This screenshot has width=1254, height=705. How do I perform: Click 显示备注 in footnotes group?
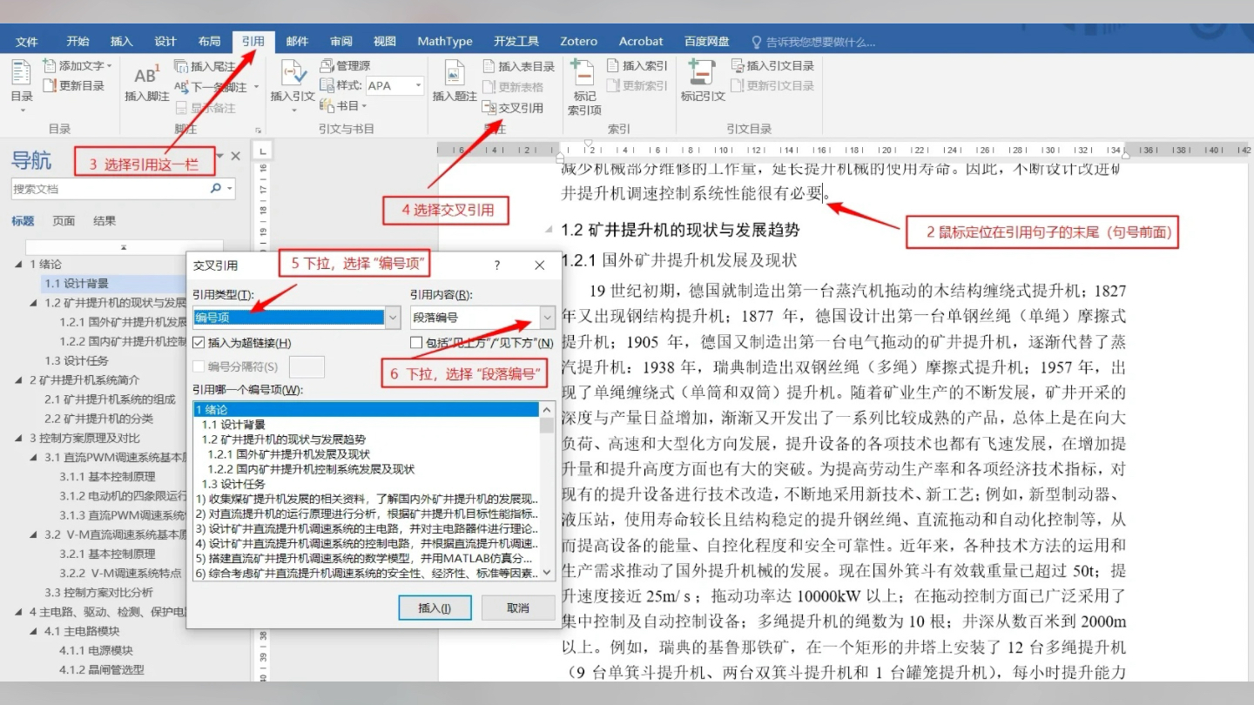tap(206, 108)
